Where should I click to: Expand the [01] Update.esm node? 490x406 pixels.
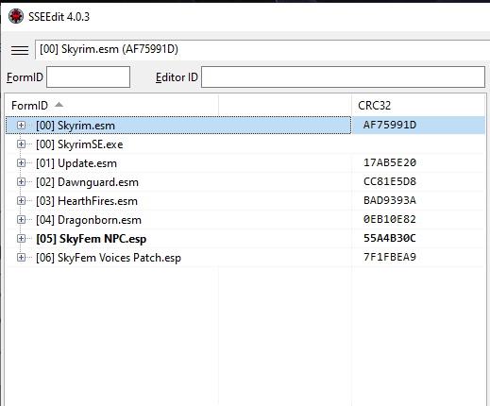point(21,163)
